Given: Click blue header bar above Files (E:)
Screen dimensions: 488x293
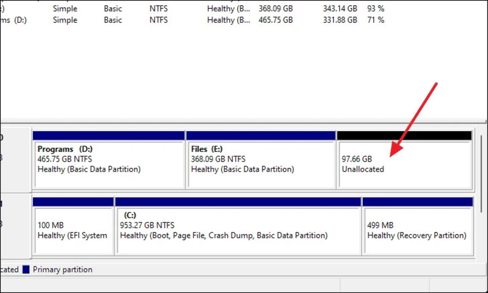Looking at the screenshot, I should pos(261,135).
